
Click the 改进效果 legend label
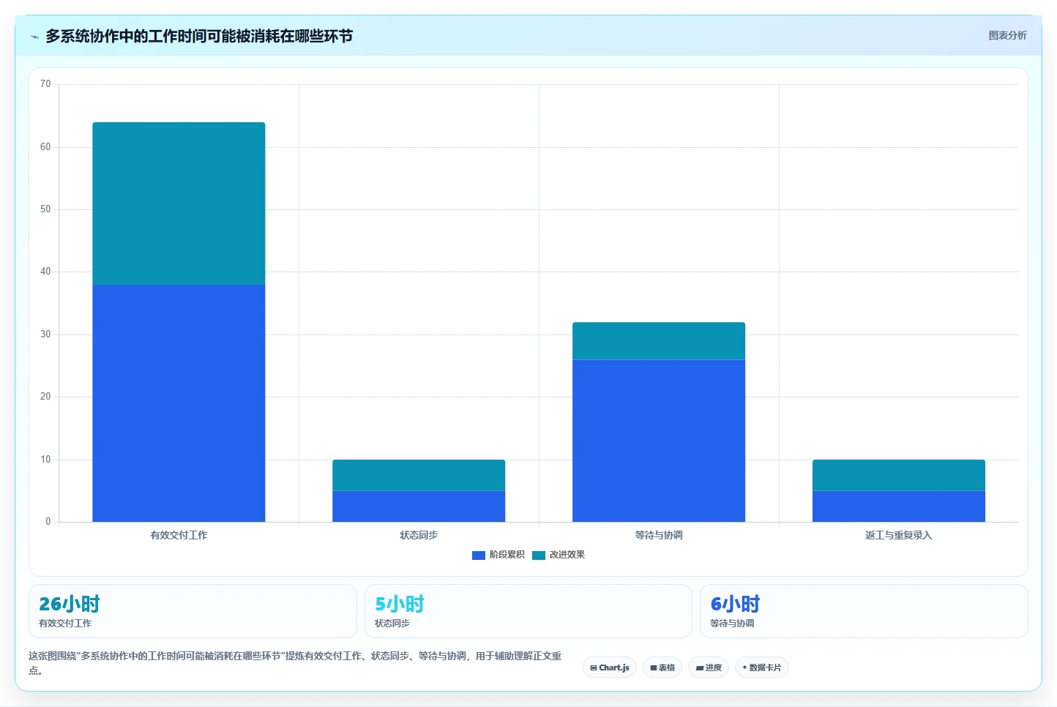click(567, 555)
